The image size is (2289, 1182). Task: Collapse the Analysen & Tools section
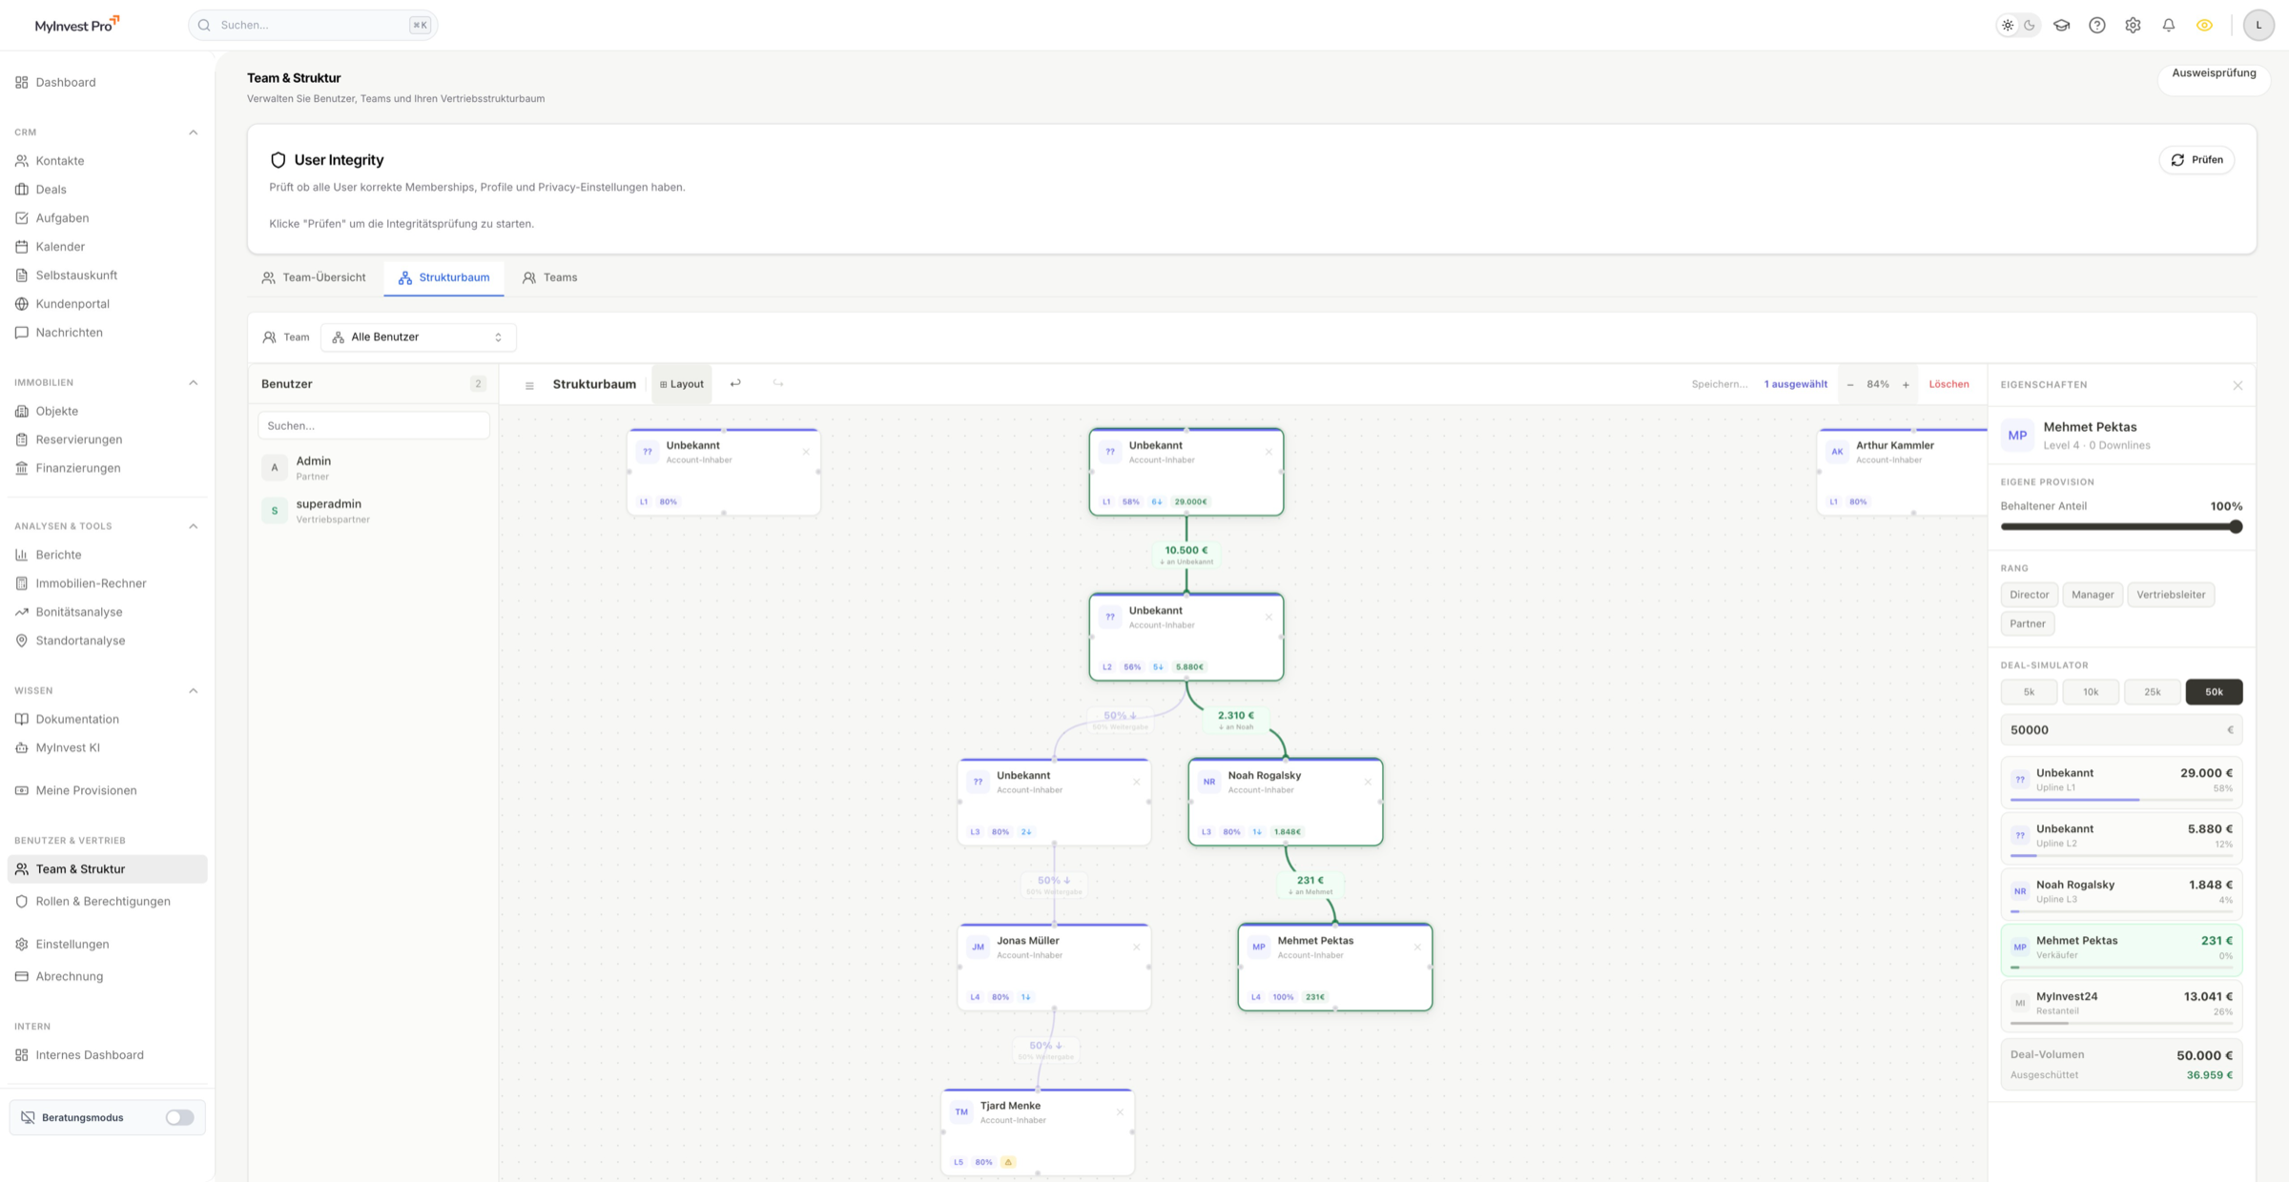[x=194, y=526]
